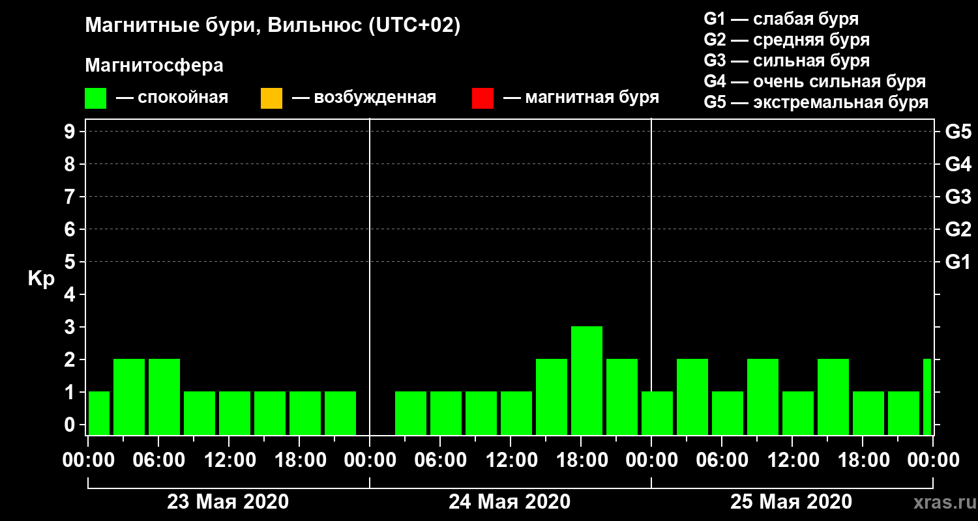Click the 'Kp' axis label
The width and height of the screenshot is (978, 521).
coord(41,279)
